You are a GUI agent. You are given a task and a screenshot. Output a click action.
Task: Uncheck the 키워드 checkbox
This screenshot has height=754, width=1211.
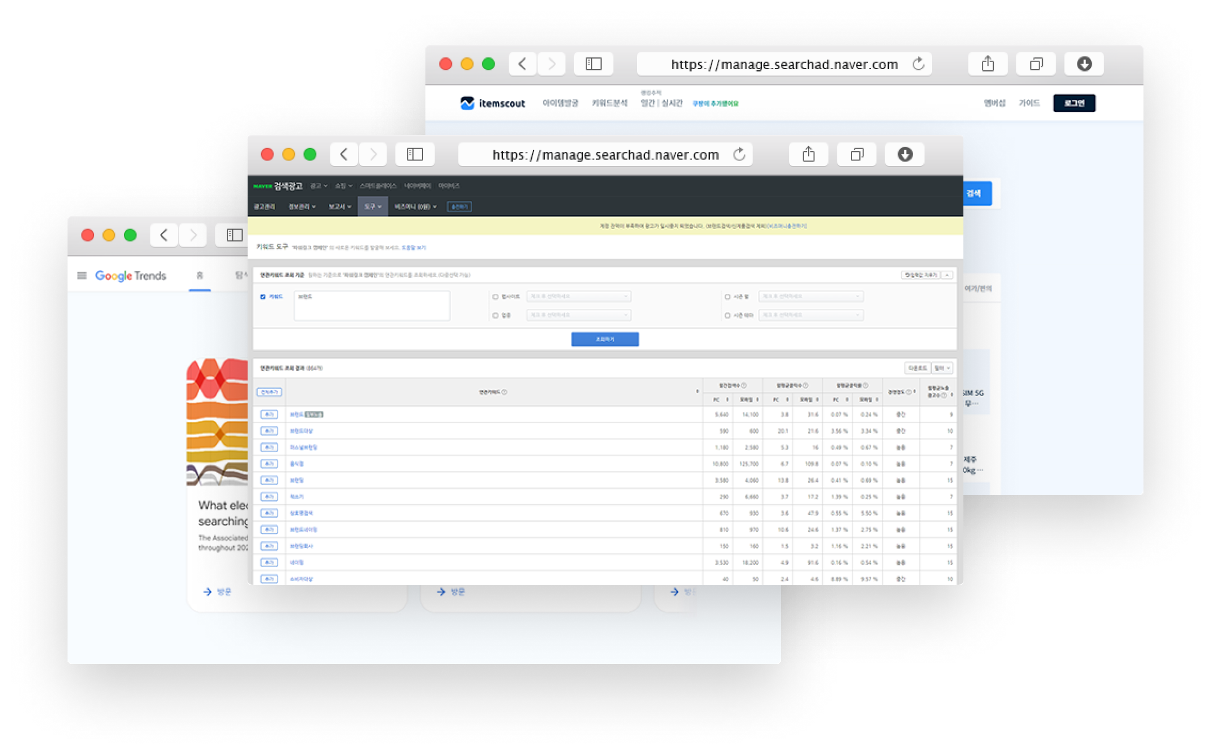coord(263,297)
